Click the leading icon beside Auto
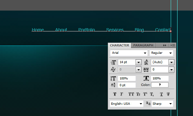Image resolution: width=193 pixels, height=116 pixels. coord(146,62)
